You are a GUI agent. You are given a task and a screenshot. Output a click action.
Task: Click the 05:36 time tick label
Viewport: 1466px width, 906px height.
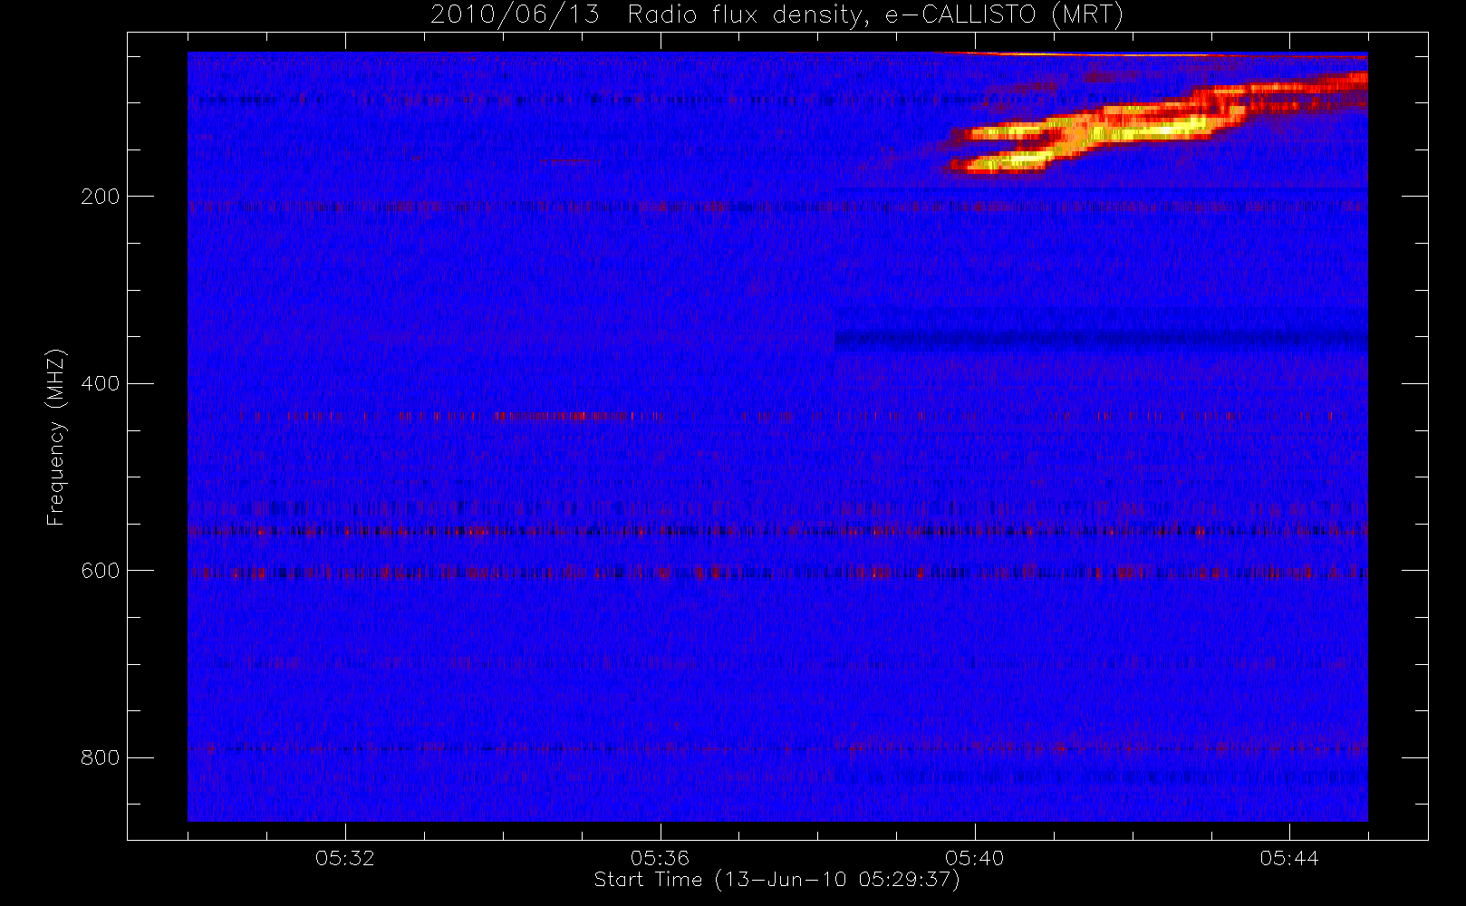(x=660, y=858)
